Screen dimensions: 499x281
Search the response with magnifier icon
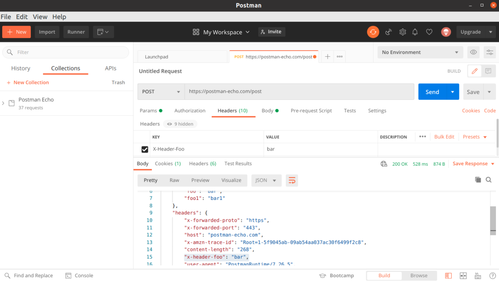pos(488,180)
